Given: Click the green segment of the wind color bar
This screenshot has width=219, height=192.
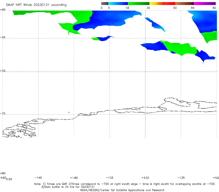Looking at the screenshot, I should [x=139, y=4].
